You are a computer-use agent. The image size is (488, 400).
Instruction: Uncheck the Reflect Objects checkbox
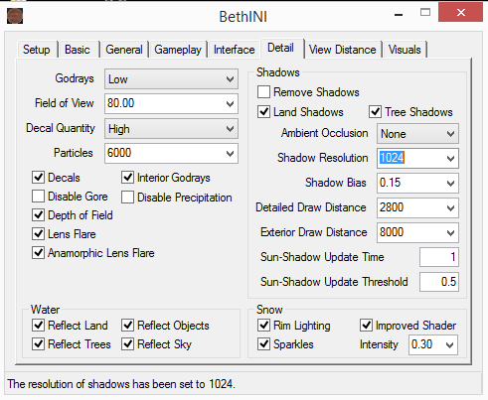(127, 326)
